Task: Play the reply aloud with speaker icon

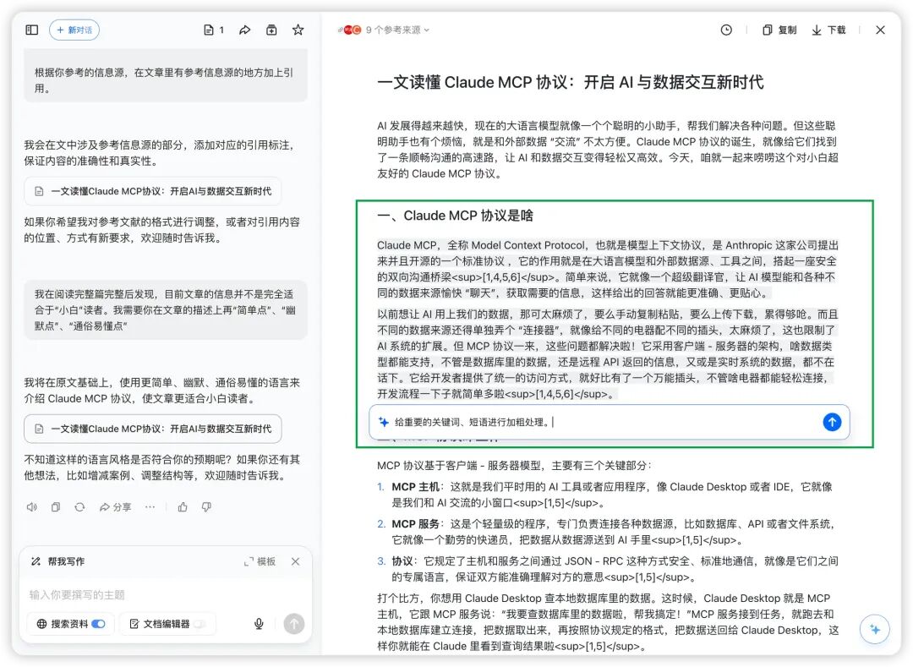Action: [x=32, y=507]
